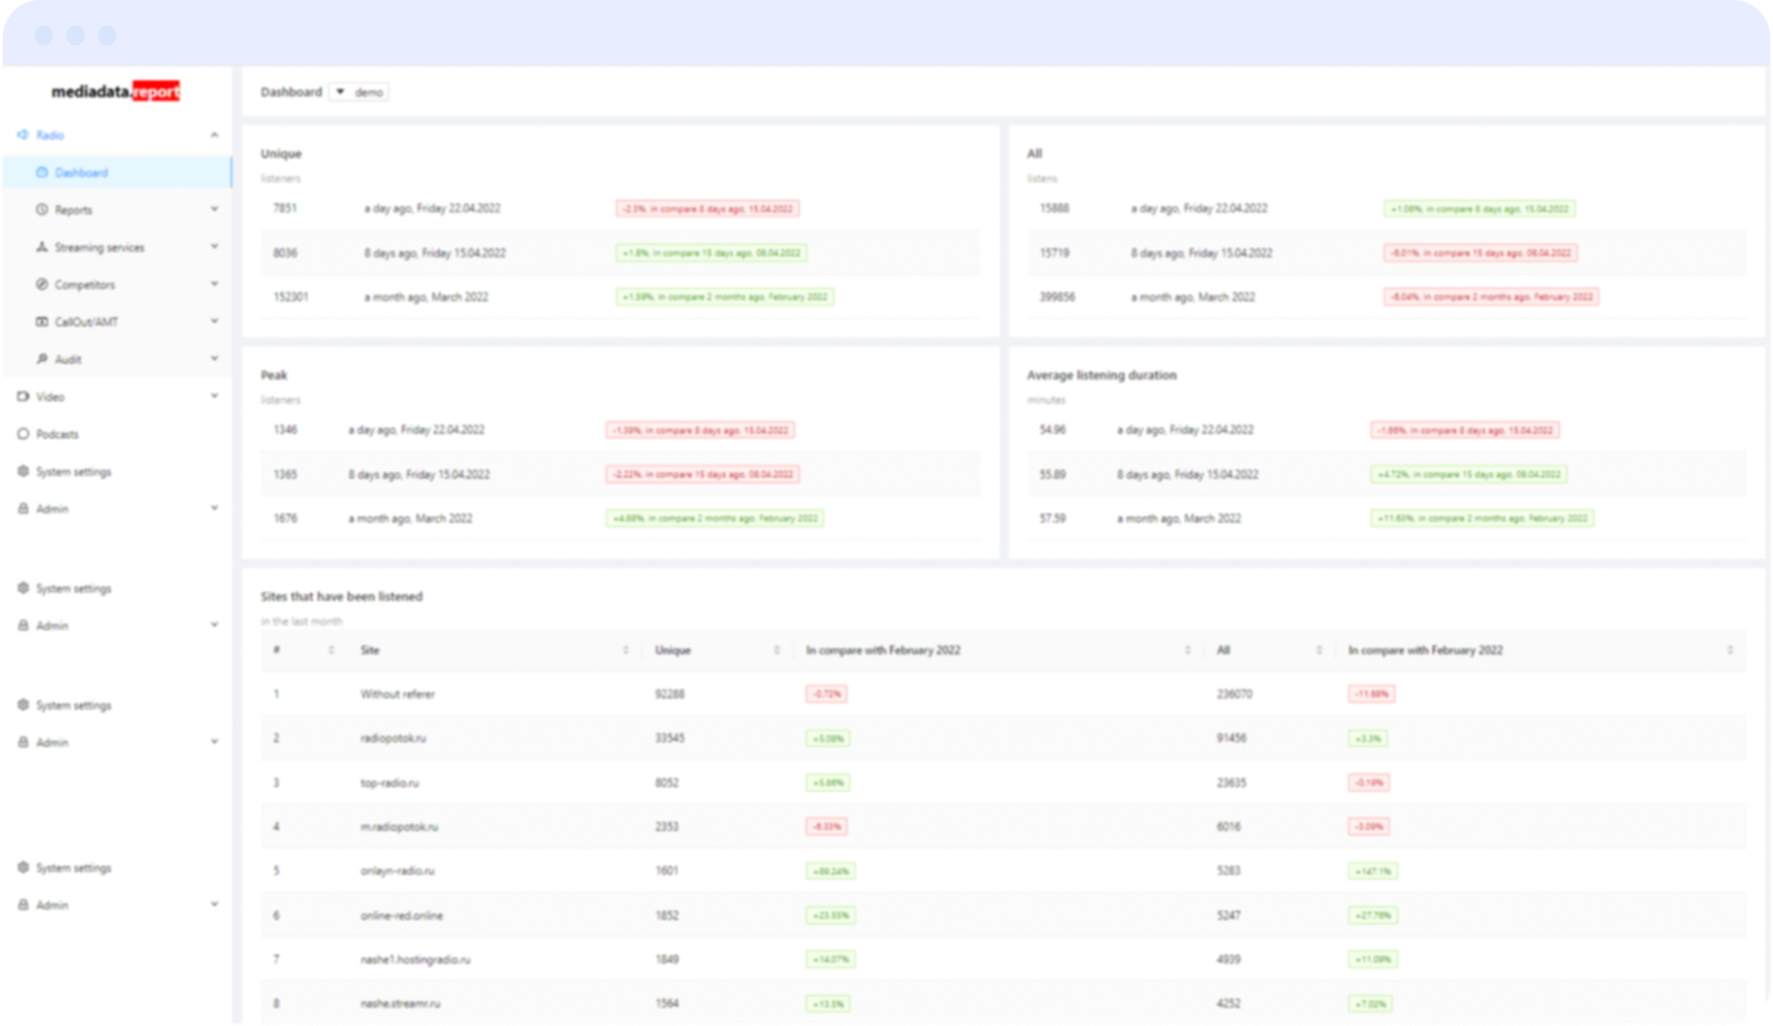Click the Competitors icon in sidebar
This screenshot has width=1773, height=1026.
[x=41, y=285]
